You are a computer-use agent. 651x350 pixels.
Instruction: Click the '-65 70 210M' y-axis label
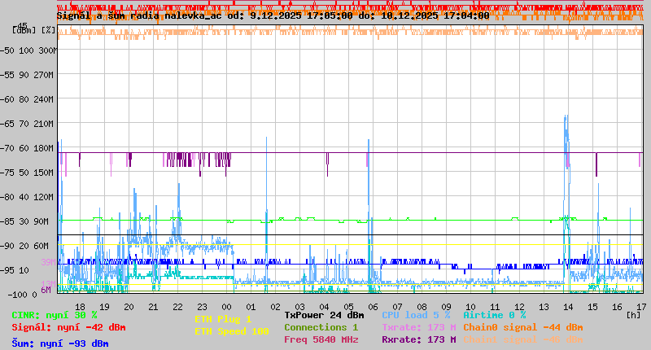27,124
